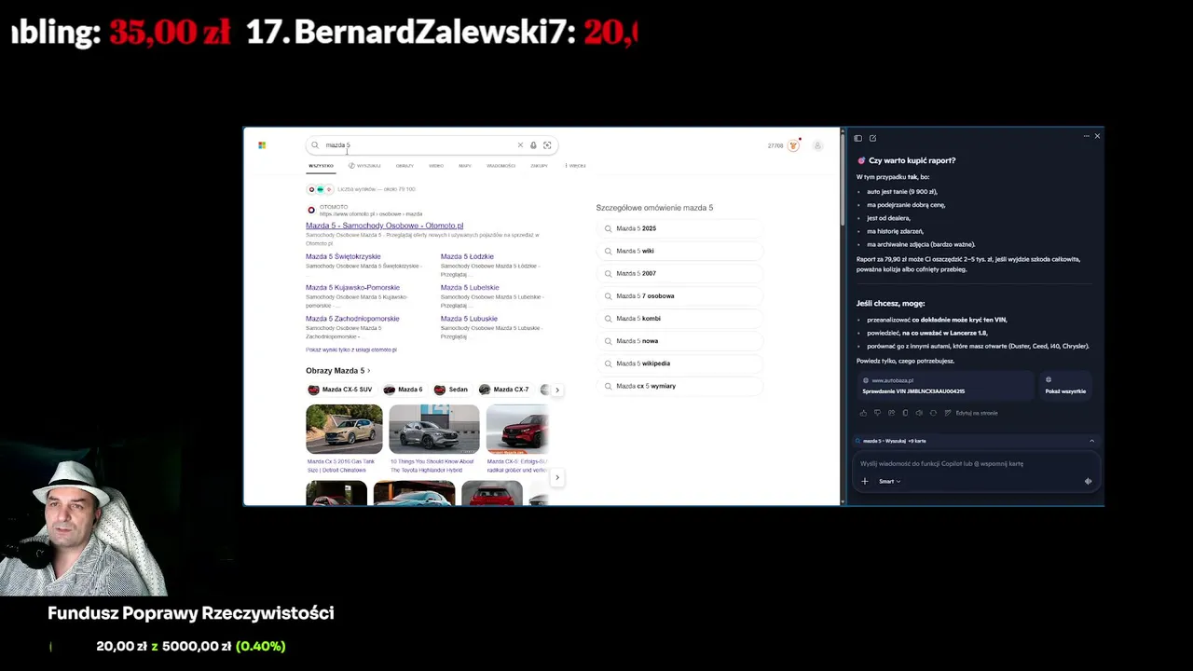Share the Copilot response
This screenshot has width=1193, height=671.
891,413
